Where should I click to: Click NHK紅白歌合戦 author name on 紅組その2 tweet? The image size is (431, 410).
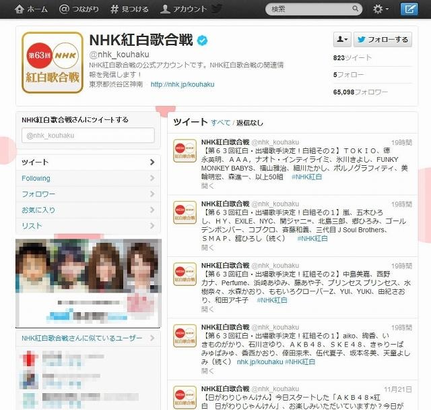coord(225,265)
